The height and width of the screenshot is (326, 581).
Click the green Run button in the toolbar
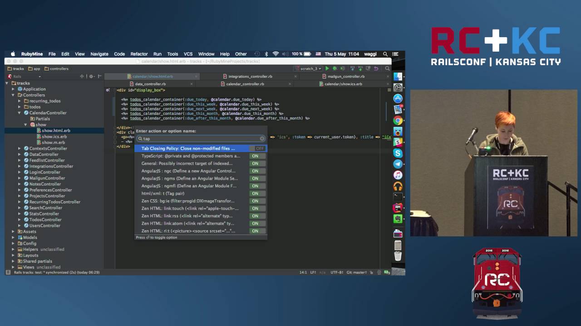(x=327, y=69)
